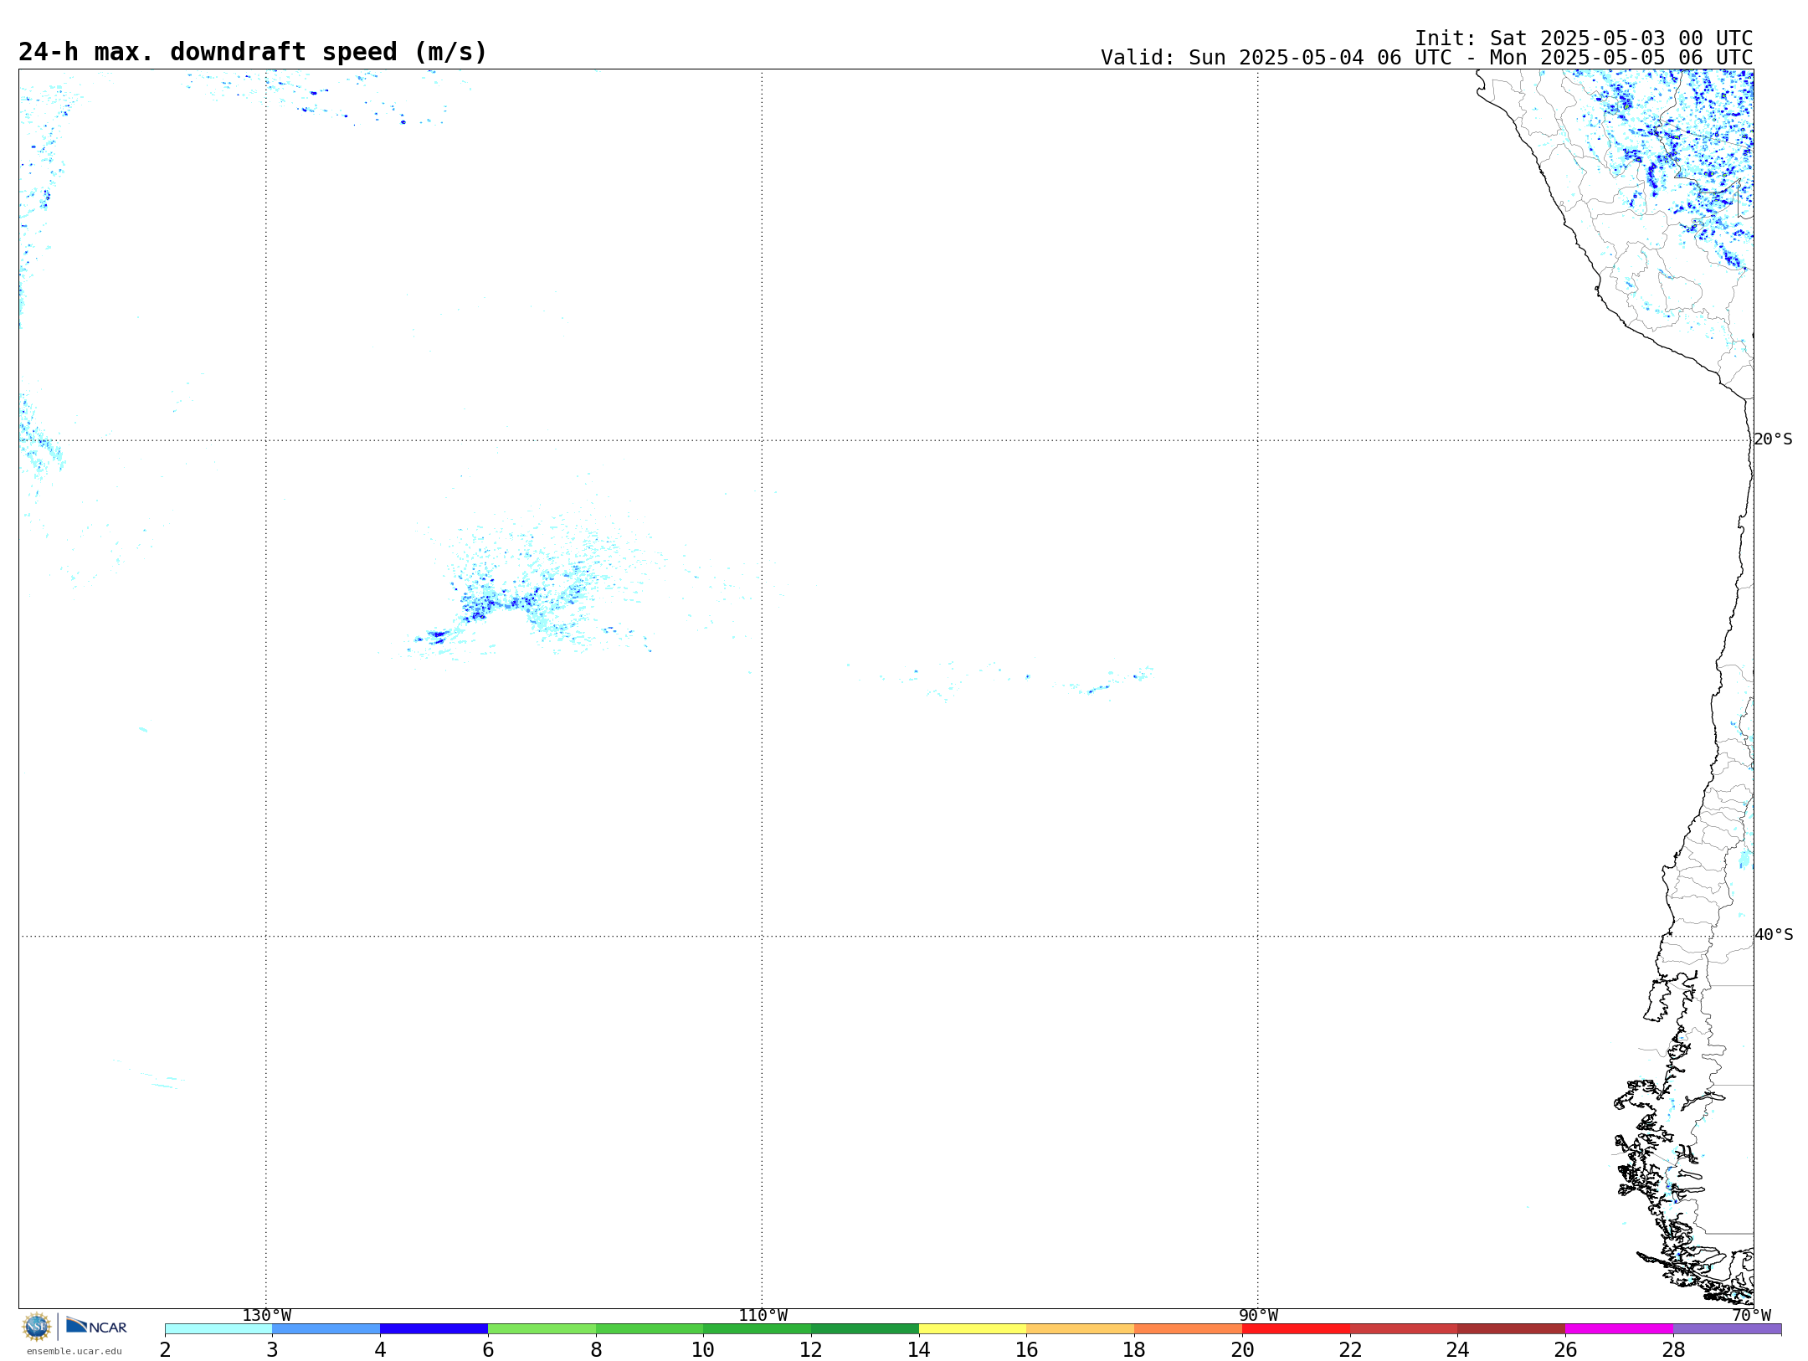This screenshot has width=1808, height=1361.
Task: Click the colorbar tick label 12
Action: (811, 1349)
